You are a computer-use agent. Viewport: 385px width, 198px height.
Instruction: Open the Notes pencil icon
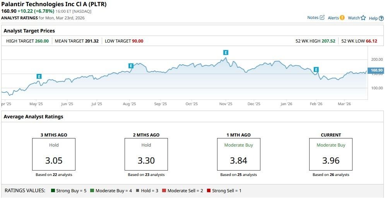coord(322,18)
